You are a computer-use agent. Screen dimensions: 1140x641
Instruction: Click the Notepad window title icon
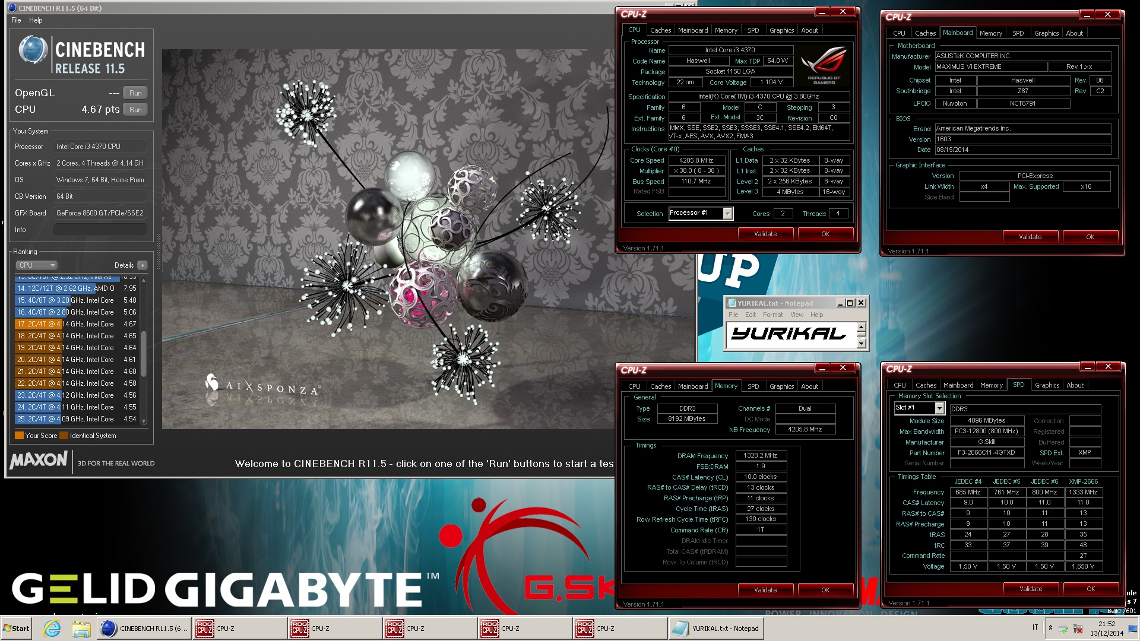pos(731,303)
